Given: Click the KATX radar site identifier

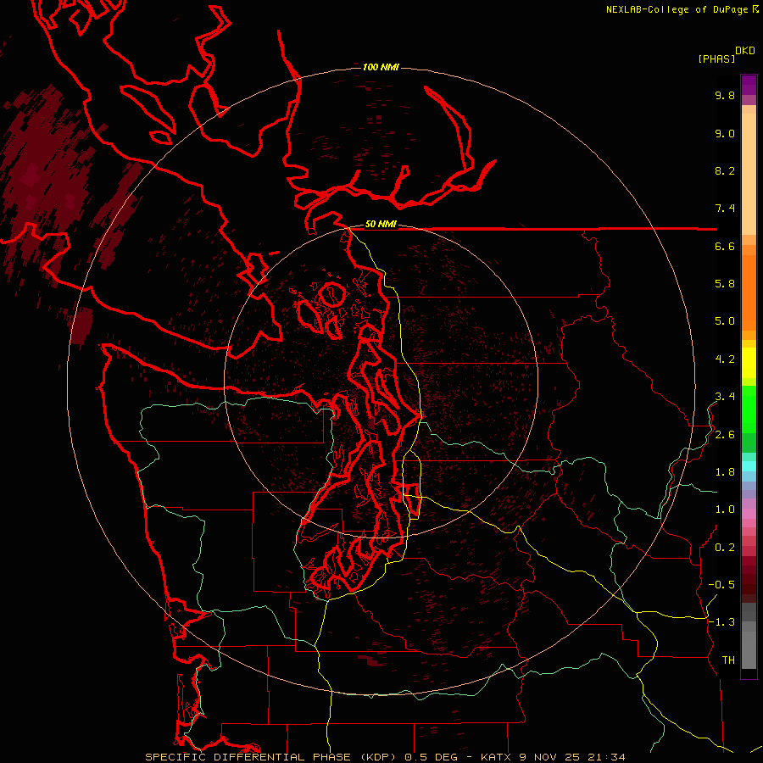Looking at the screenshot, I should tap(496, 757).
